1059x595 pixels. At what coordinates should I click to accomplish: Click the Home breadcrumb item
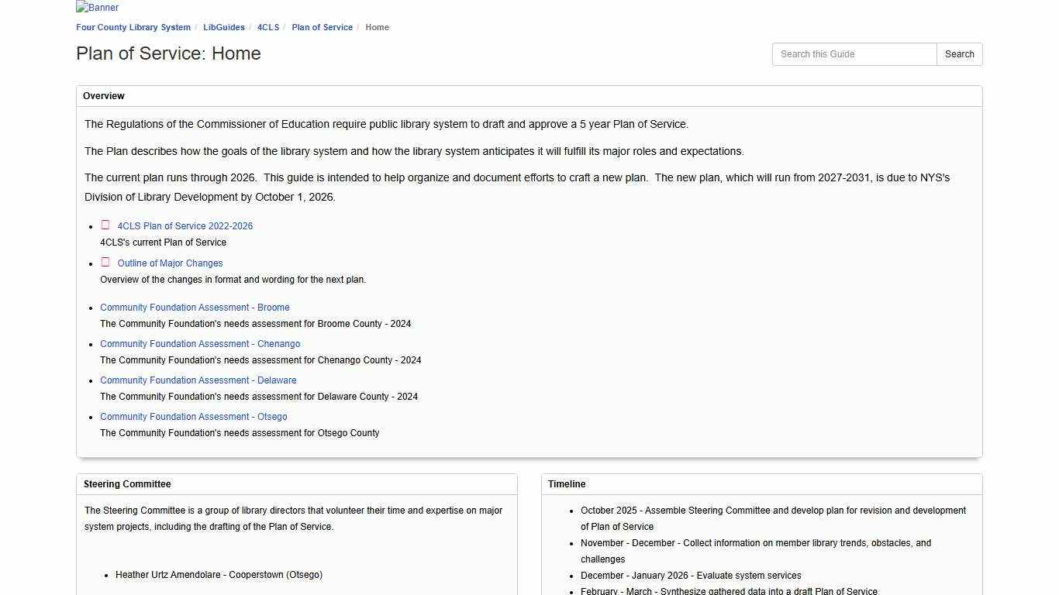pyautogui.click(x=377, y=27)
